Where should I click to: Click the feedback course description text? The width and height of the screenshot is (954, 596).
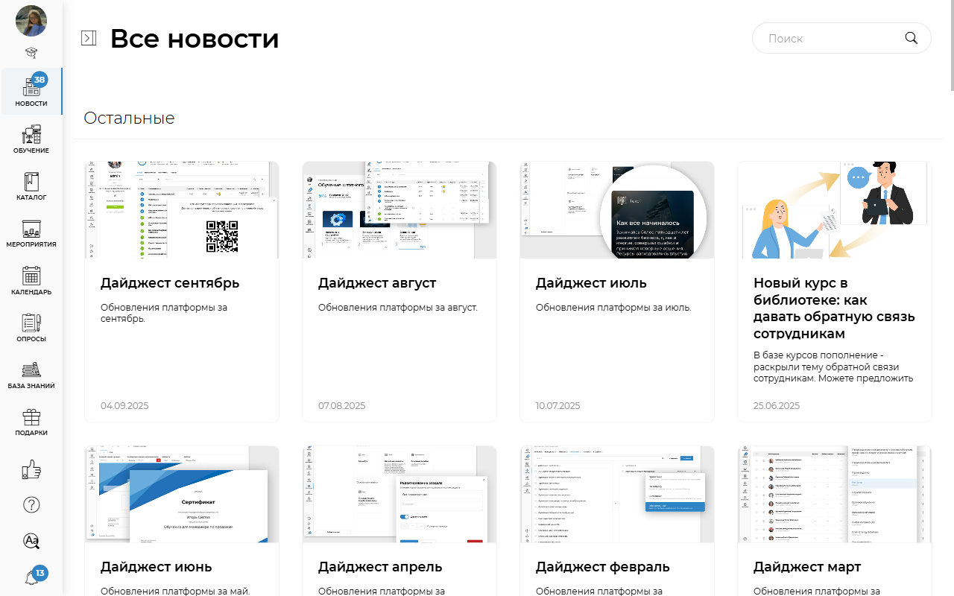[x=833, y=367]
